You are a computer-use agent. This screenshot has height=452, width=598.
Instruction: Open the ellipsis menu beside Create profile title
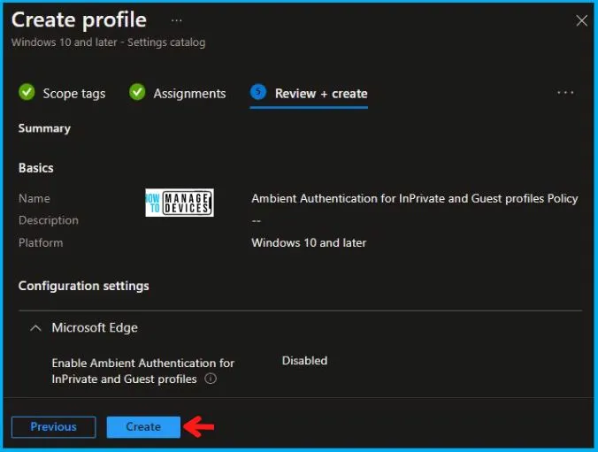pos(176,20)
